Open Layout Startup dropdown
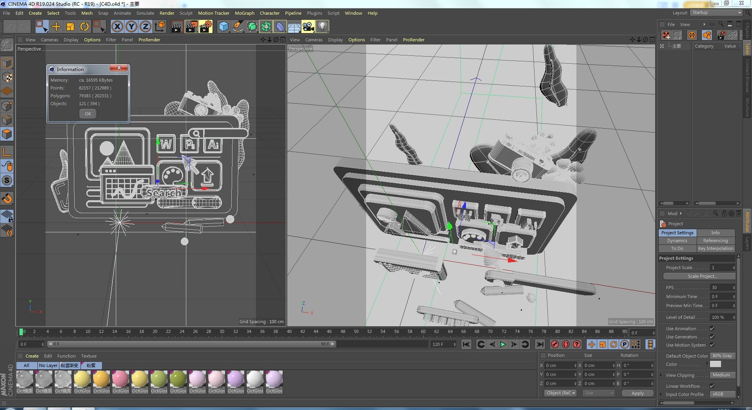The width and height of the screenshot is (752, 410). [716, 13]
